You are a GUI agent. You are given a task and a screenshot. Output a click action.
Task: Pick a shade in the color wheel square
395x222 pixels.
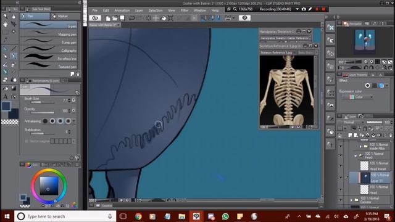pos(49,186)
